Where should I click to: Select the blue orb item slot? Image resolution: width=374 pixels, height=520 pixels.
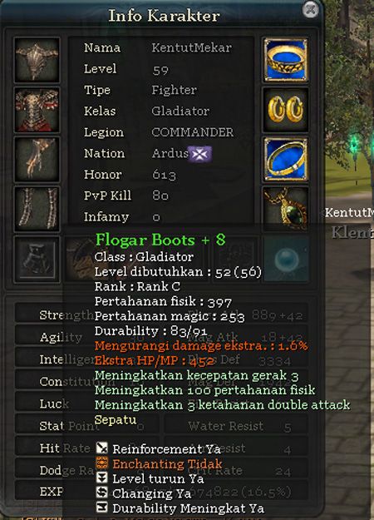[286, 260]
